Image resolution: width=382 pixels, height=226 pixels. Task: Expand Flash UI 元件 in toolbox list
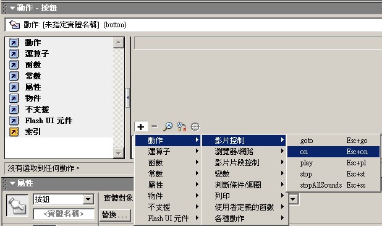pyautogui.click(x=49, y=121)
